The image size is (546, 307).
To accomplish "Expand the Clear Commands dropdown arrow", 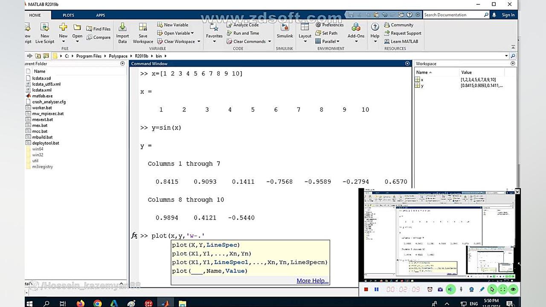I will (x=269, y=41).
